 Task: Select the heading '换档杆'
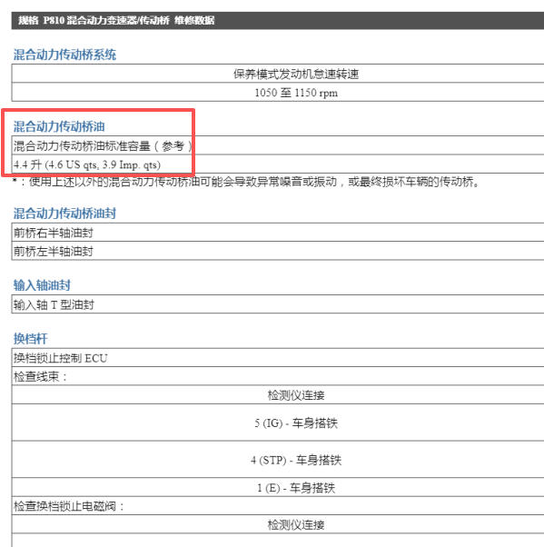click(30, 338)
